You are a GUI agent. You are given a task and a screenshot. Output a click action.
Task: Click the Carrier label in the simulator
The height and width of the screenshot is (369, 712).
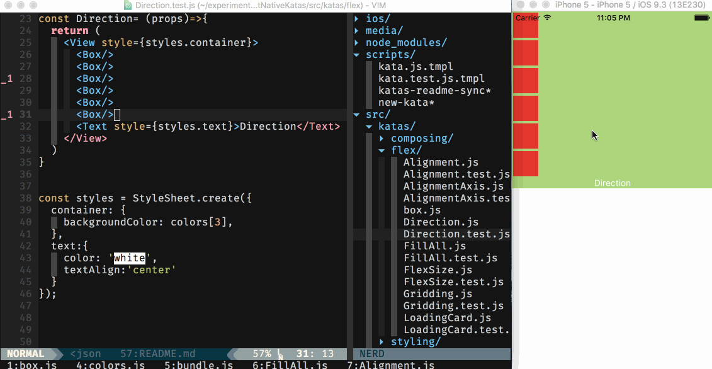[x=528, y=18]
